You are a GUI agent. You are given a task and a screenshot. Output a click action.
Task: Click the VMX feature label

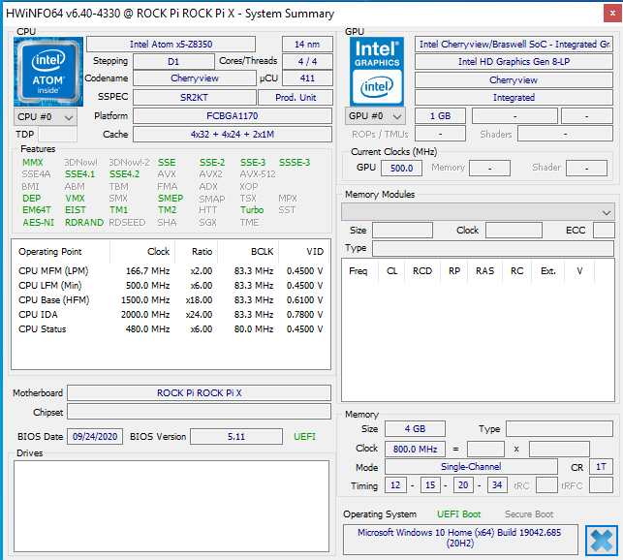coord(75,199)
